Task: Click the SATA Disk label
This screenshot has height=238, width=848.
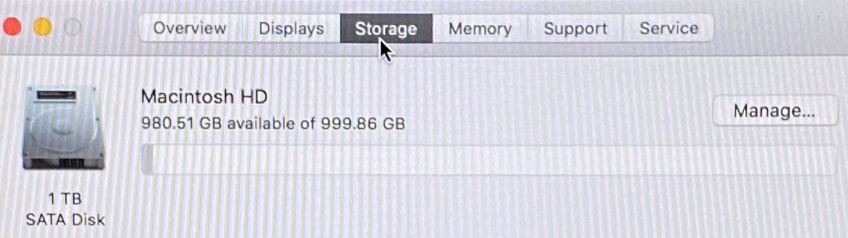Action: (x=65, y=220)
